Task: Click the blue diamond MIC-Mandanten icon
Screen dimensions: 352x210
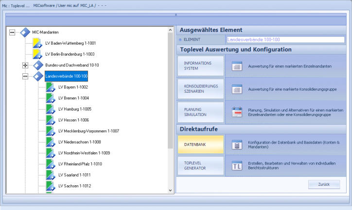Action: [x=25, y=32]
